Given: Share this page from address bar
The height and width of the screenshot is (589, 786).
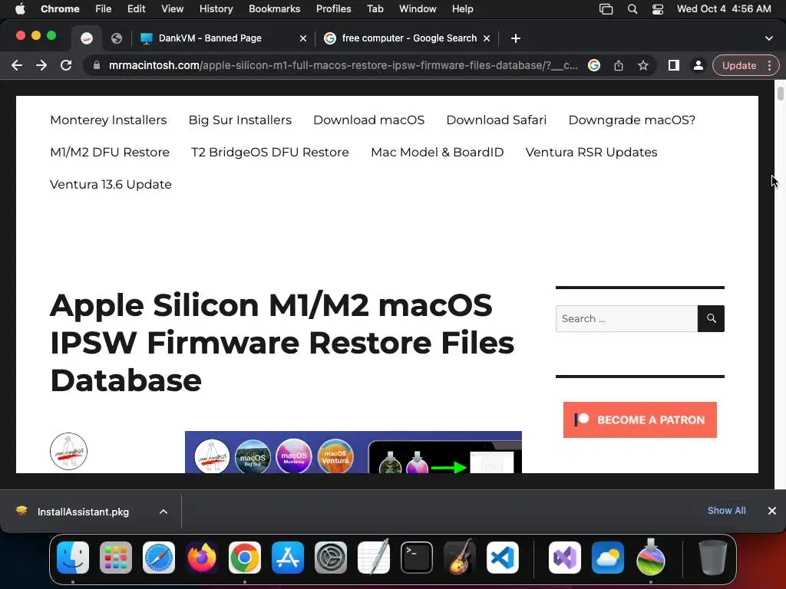Looking at the screenshot, I should pos(619,65).
